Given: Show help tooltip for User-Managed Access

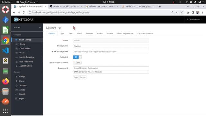Looking at the screenshot, I should pos(67,63).
